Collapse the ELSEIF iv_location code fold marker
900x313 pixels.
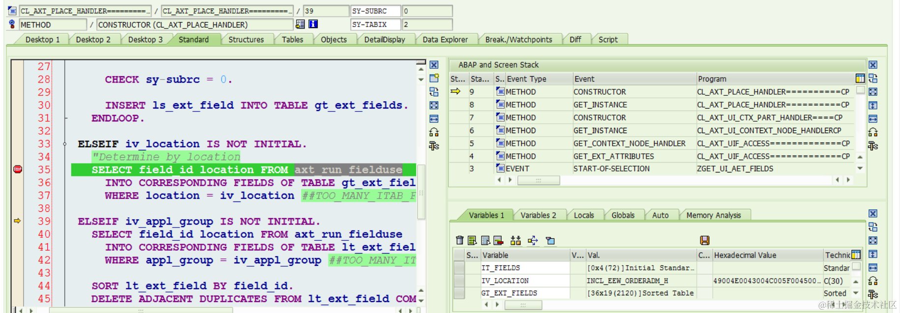(65, 144)
